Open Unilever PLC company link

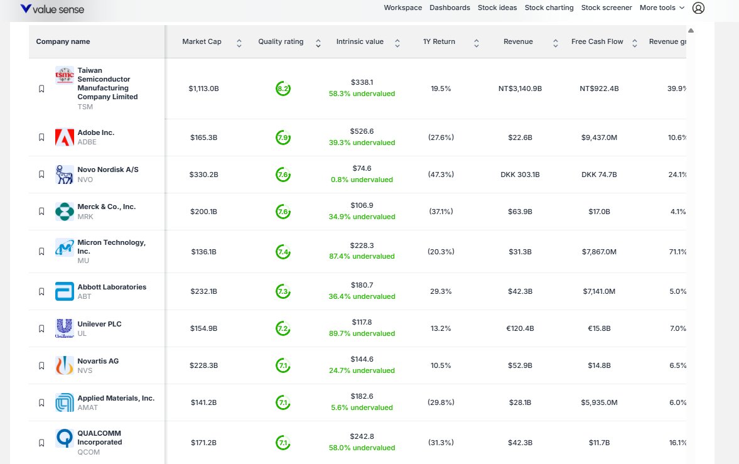[99, 324]
